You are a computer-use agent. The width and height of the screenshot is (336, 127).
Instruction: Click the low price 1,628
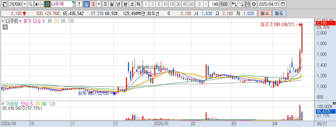[249, 13]
